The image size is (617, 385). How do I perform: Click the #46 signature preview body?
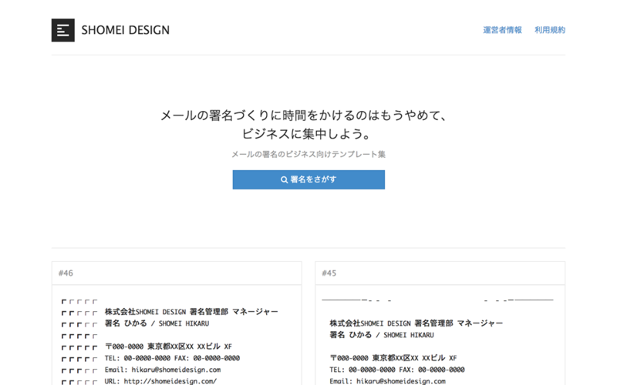point(177,335)
